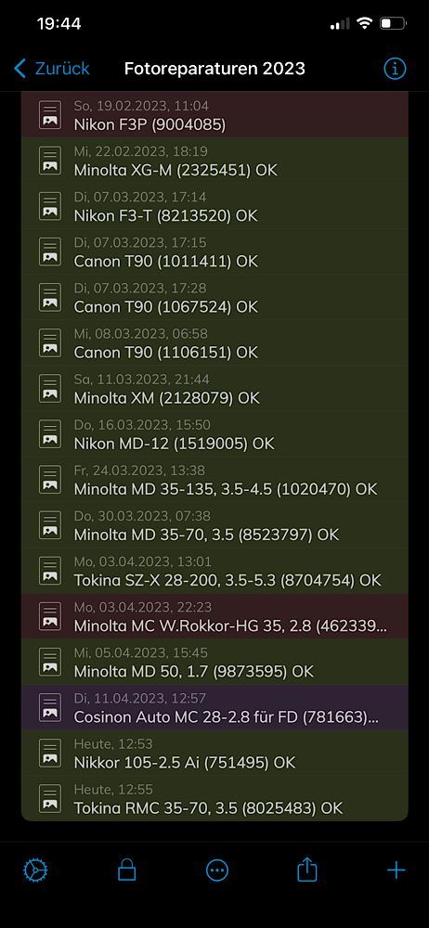
Task: Tap the Zurück back chevron icon
Action: click(20, 69)
